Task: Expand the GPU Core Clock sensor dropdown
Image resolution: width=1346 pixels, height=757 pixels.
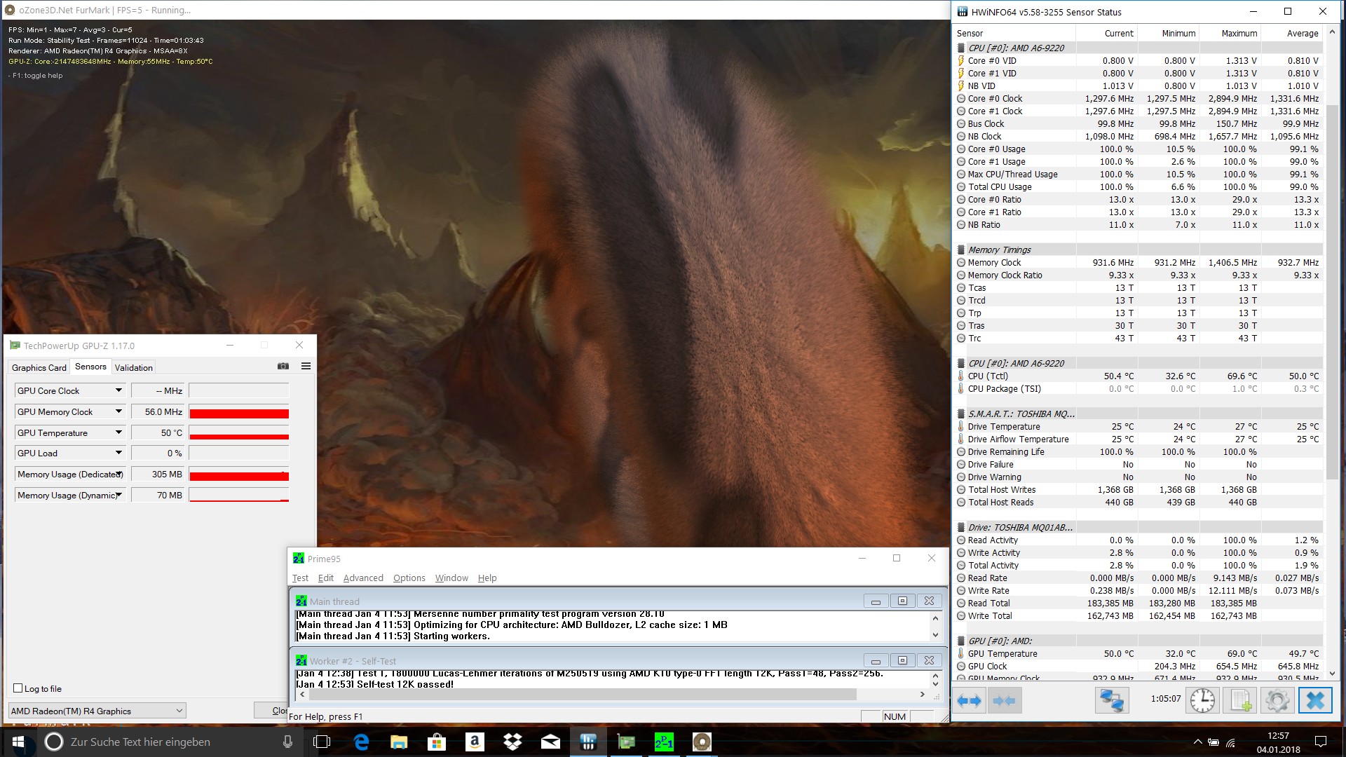Action: tap(118, 390)
